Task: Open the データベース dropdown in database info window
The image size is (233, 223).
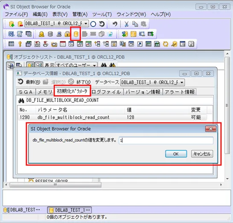Action: (182, 82)
